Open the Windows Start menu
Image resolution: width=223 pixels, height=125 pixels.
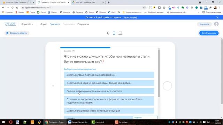3,122
